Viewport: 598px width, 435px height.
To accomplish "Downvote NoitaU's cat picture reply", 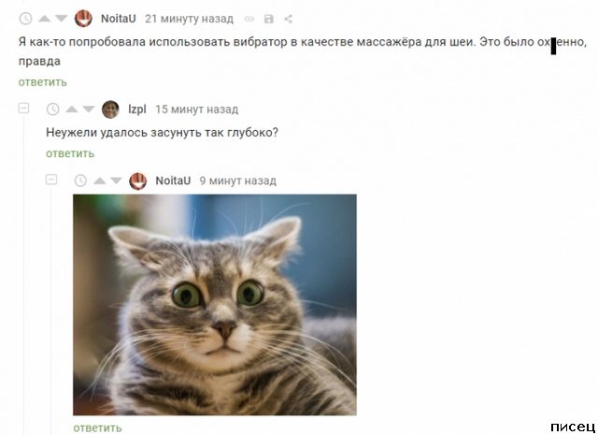I will tap(116, 181).
